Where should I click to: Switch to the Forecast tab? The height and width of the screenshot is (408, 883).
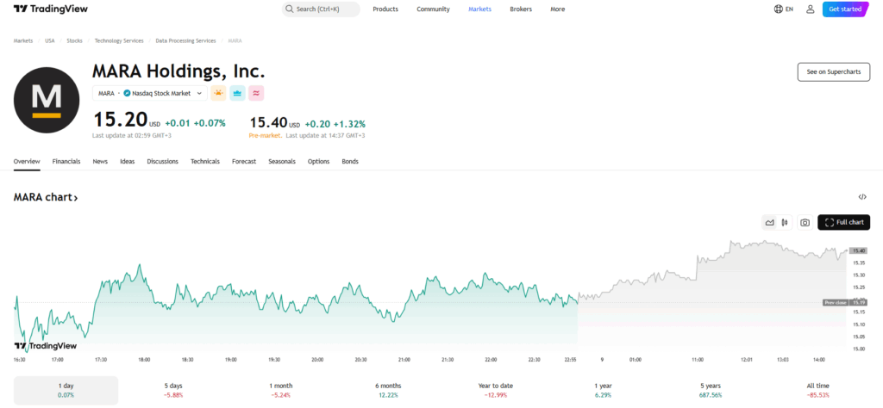point(244,161)
